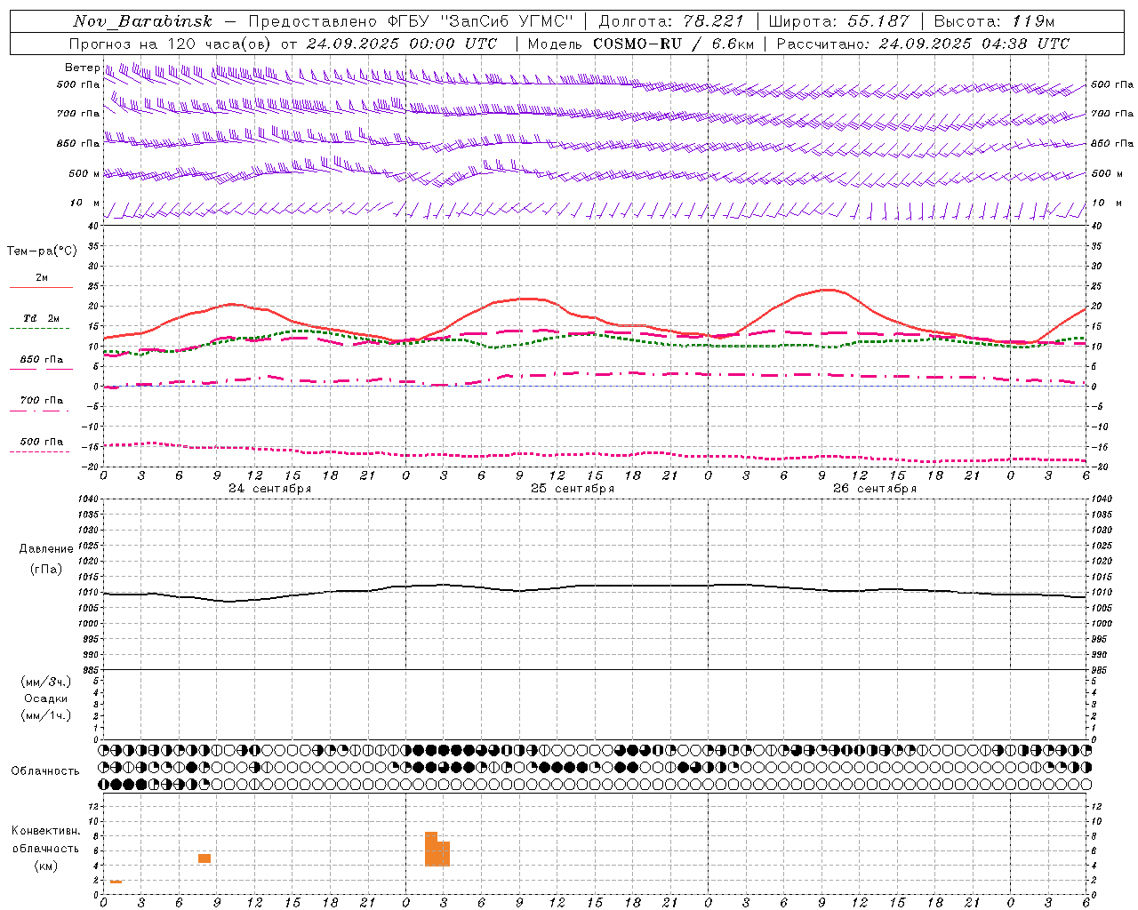Click the Конвективн. convective cloudiness label
The height and width of the screenshot is (910, 1138).
[46, 831]
